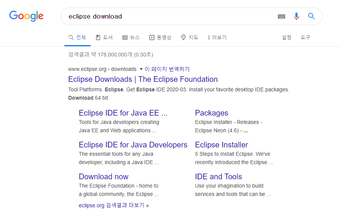340x216 pixels.
Task: Open the 'Download now' sitelink
Action: coord(104,177)
